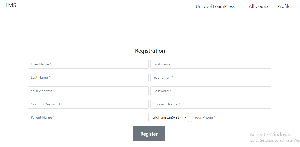Click inside the Password field
Viewport: 300px width, 147px height.
[x=211, y=91]
